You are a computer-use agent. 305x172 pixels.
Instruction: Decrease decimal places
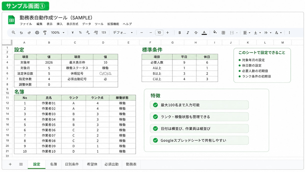[88, 33]
